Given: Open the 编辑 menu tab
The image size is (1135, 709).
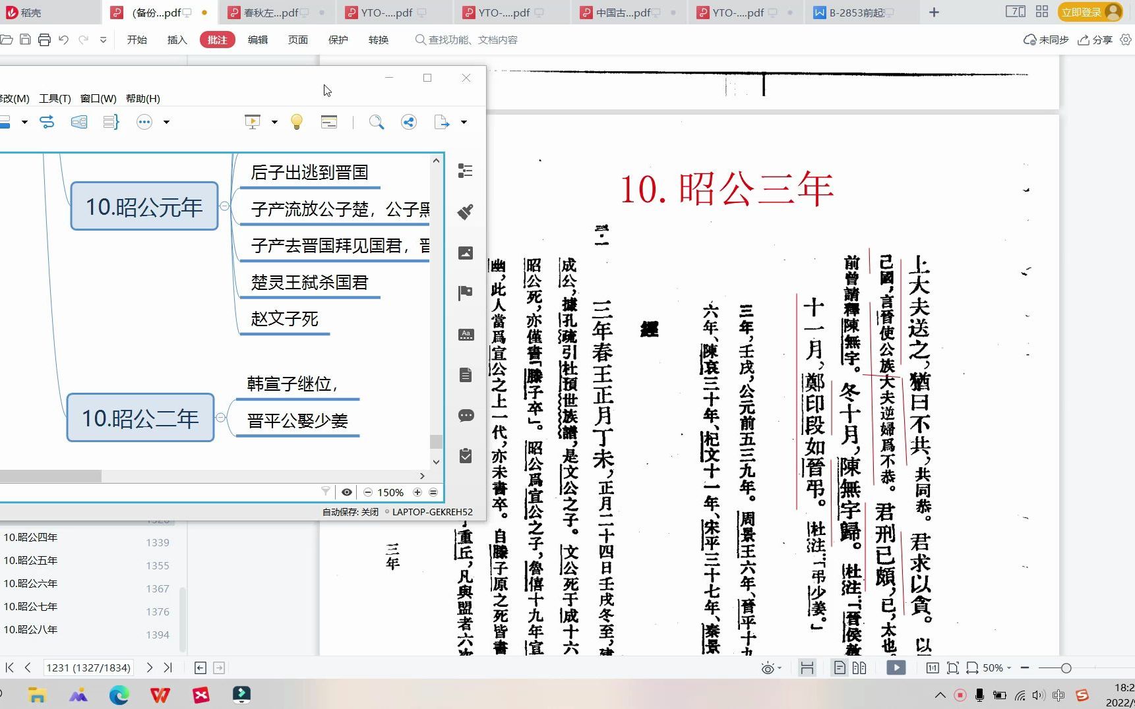Looking at the screenshot, I should click(x=258, y=40).
